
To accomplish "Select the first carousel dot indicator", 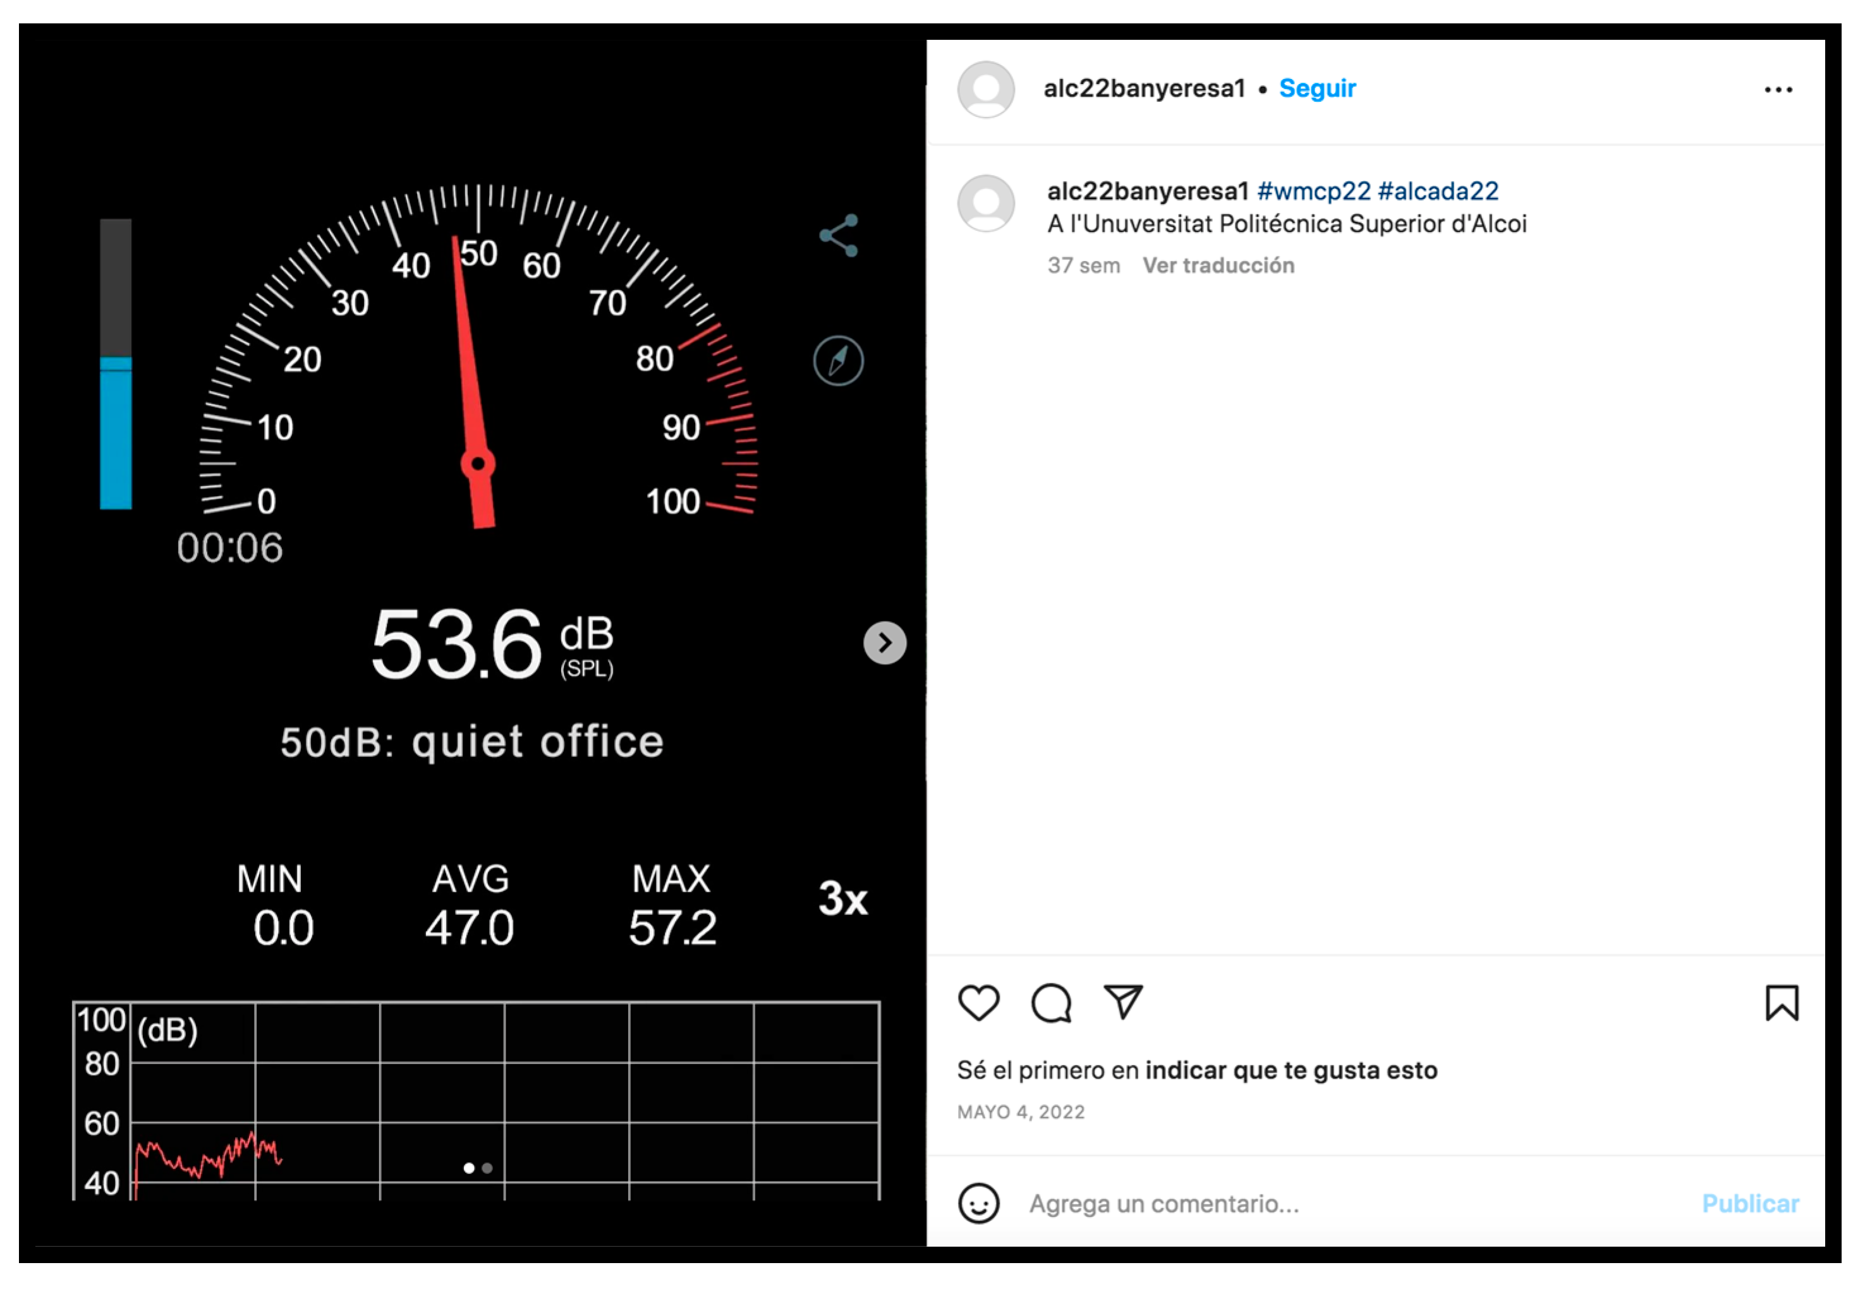I will [470, 1169].
